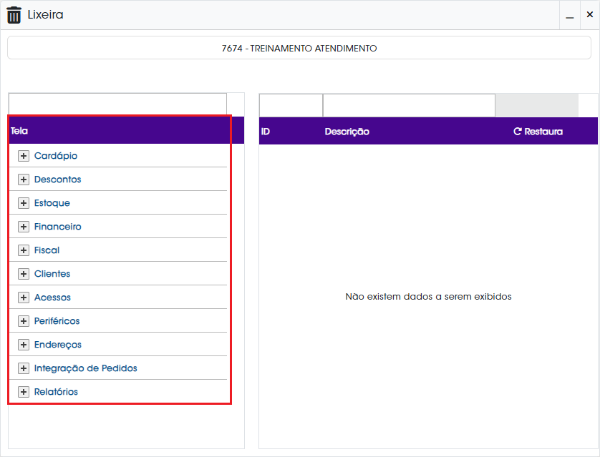Screen dimensions: 600x457
Task: Click the 7674 - TREINAMENTO ATENDIMENTO bar
Action: [299, 48]
